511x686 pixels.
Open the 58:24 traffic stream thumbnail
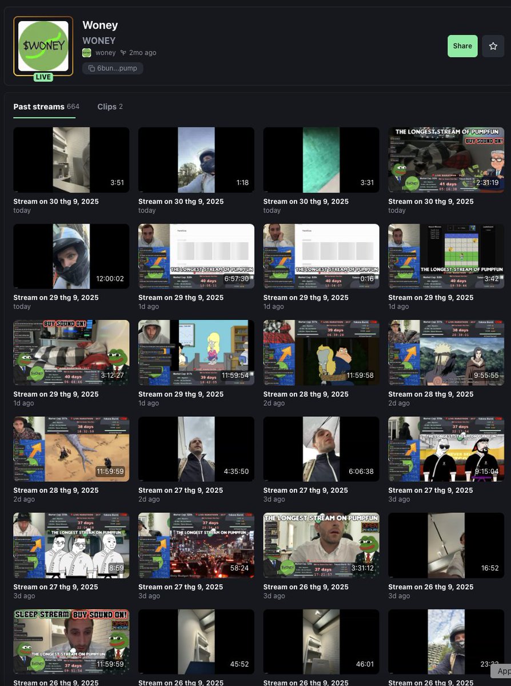(196, 545)
